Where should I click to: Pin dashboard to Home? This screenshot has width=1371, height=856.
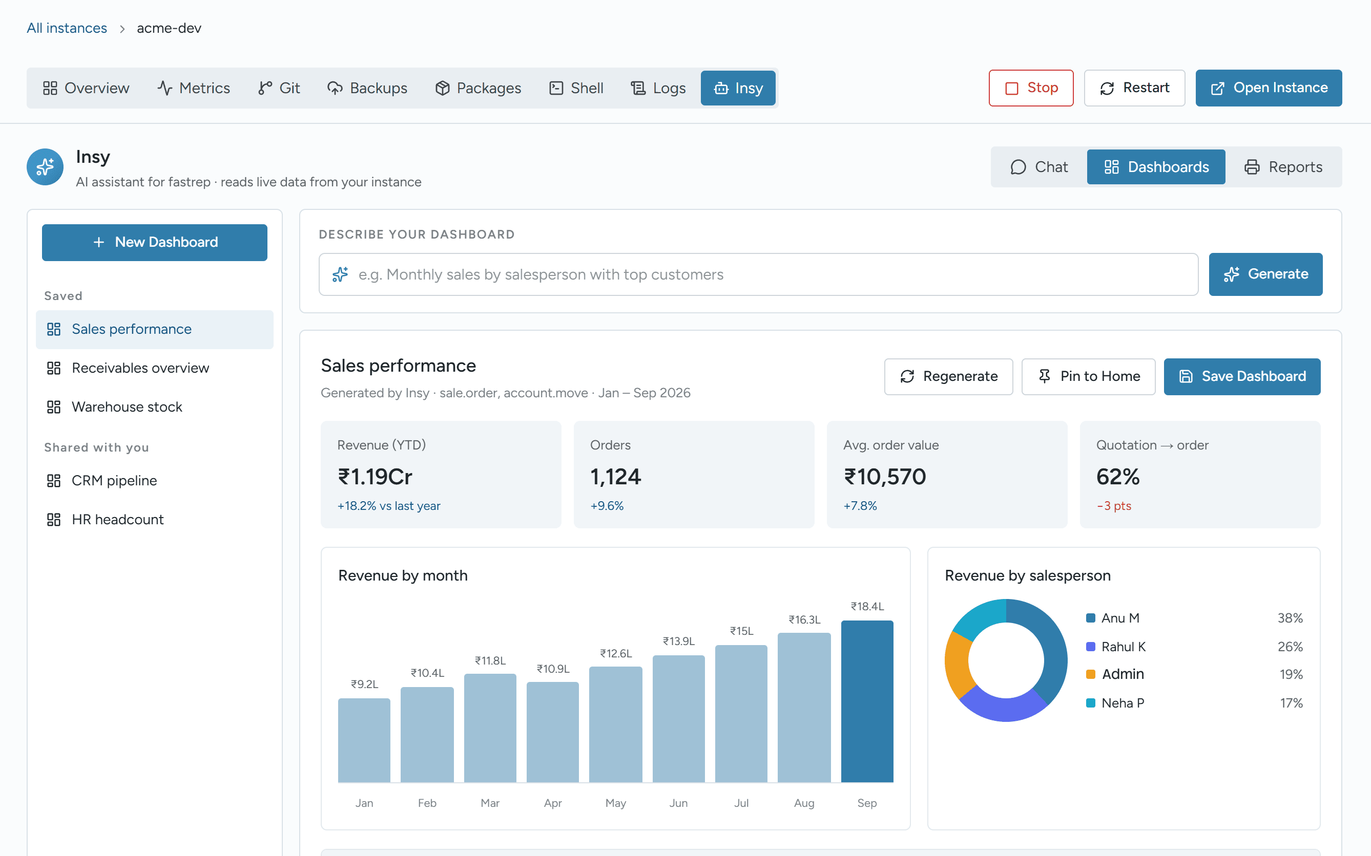pyautogui.click(x=1088, y=376)
